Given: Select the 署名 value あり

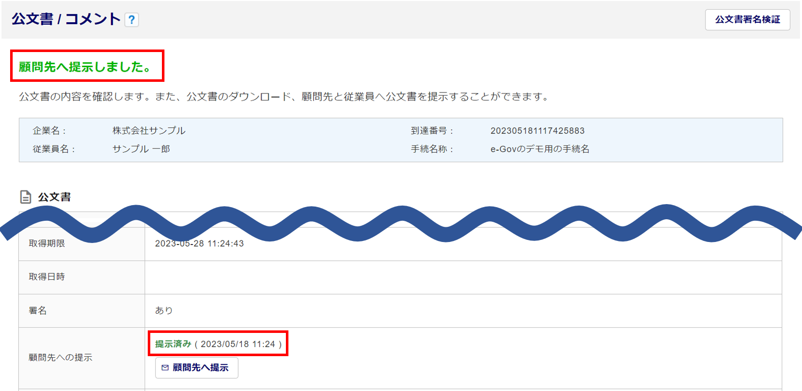Looking at the screenshot, I should click(164, 311).
